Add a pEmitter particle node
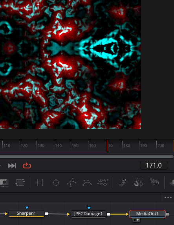The width and height of the screenshot is (174, 225). point(123,183)
